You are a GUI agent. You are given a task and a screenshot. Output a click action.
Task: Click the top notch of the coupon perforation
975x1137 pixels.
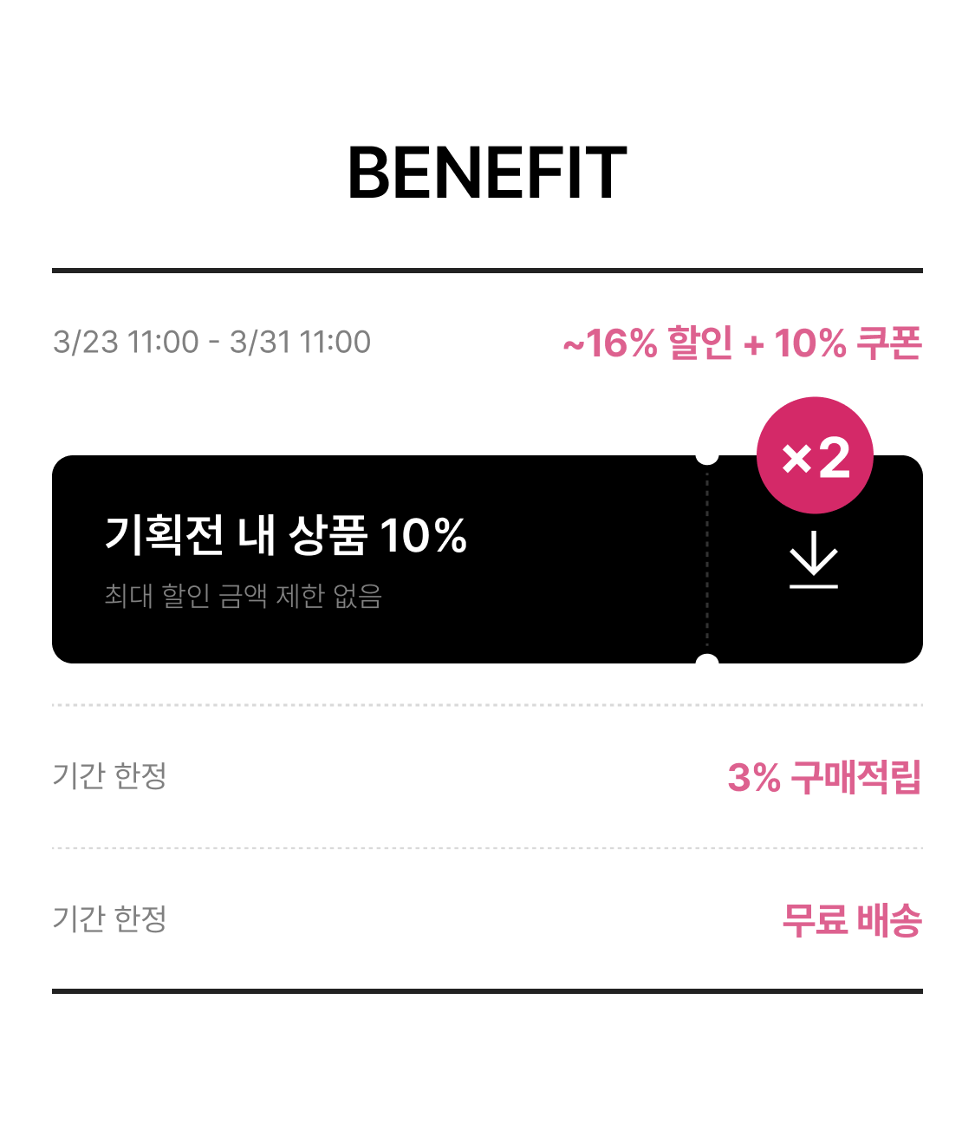(x=707, y=456)
